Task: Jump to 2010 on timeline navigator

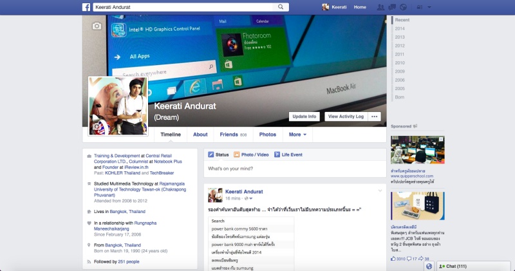Action: [x=400, y=62]
